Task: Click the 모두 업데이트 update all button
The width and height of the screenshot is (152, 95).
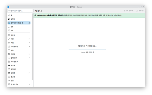Action: pyautogui.click(x=128, y=11)
